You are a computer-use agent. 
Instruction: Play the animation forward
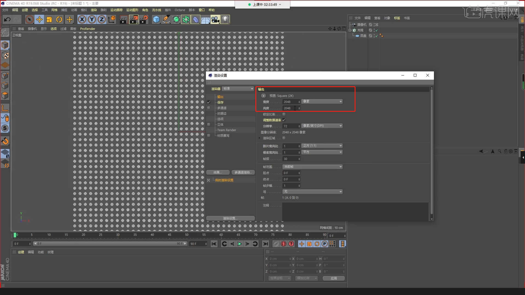click(240, 244)
